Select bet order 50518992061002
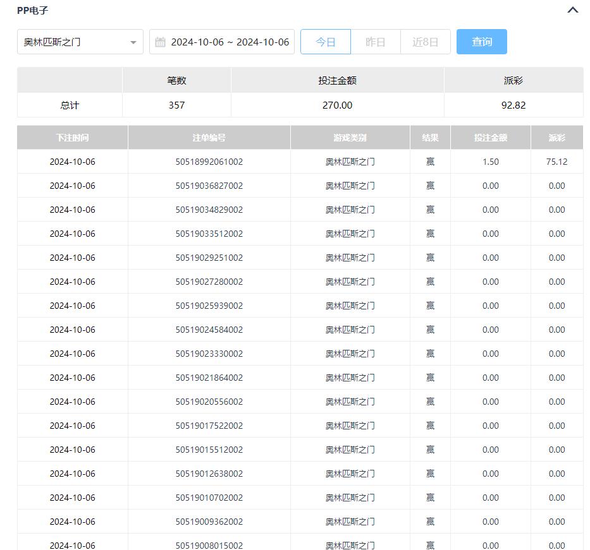The image size is (590, 550). [209, 162]
